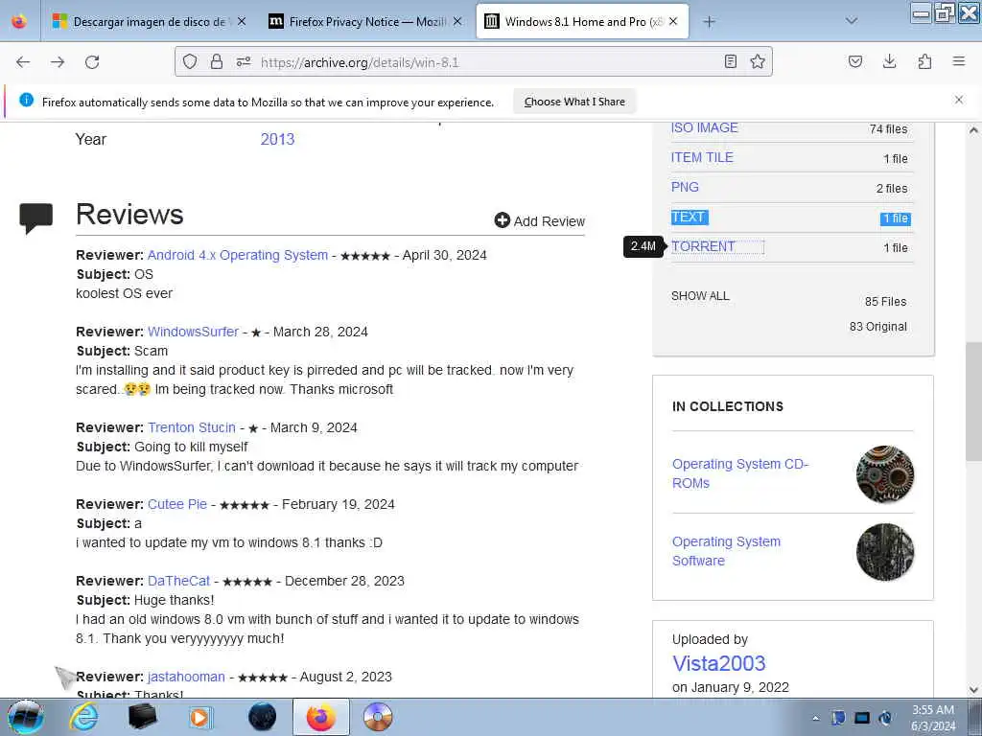Click SHOW ALL files
The height and width of the screenshot is (736, 982).
point(700,296)
